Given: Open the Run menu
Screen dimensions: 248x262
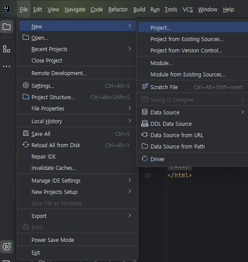Looking at the screenshot, I should pyautogui.click(x=155, y=10).
